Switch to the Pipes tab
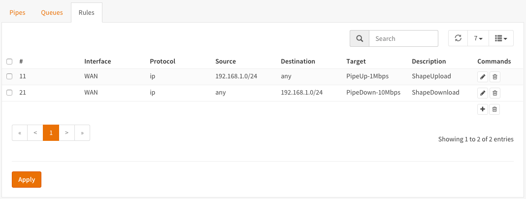Viewport: 526px width, 199px height. (x=18, y=12)
